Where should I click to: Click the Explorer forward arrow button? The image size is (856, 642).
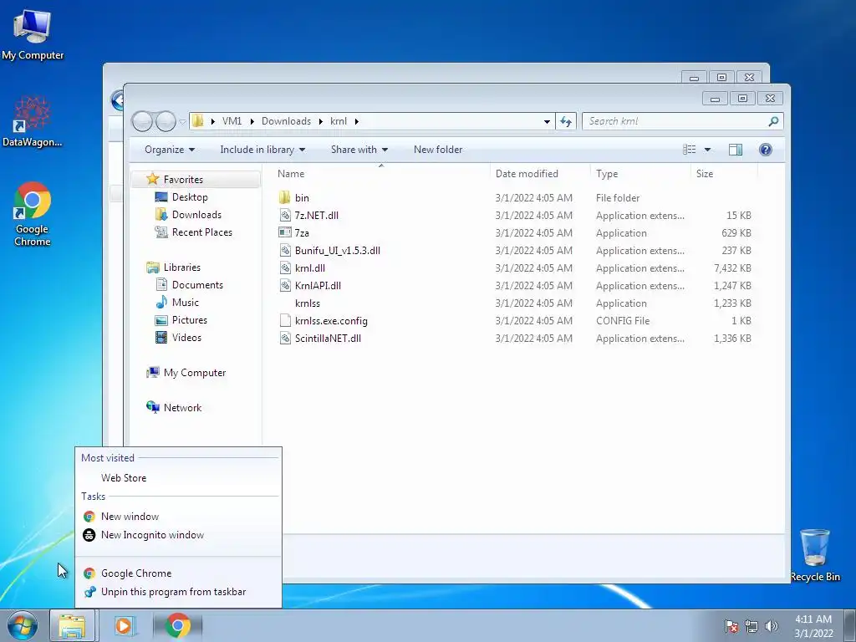166,121
